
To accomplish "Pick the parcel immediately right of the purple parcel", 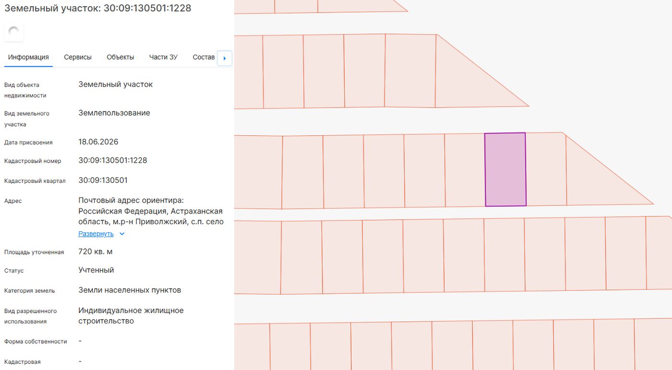I will pyautogui.click(x=546, y=169).
